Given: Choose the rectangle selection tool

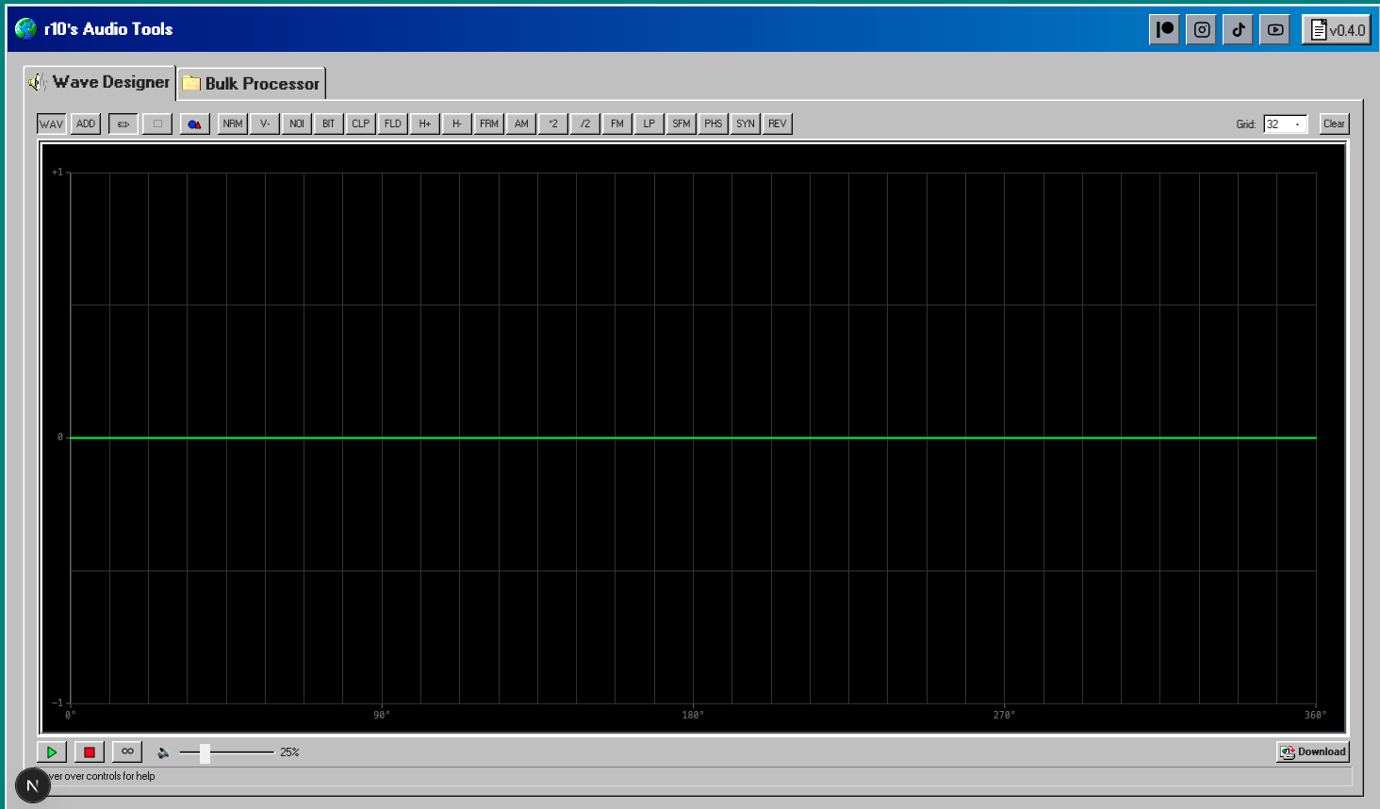Looking at the screenshot, I should (157, 124).
